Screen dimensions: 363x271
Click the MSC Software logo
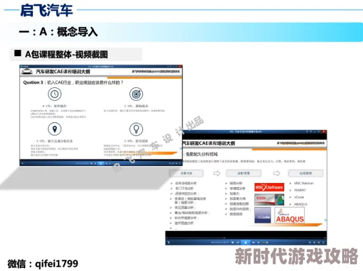point(269,187)
